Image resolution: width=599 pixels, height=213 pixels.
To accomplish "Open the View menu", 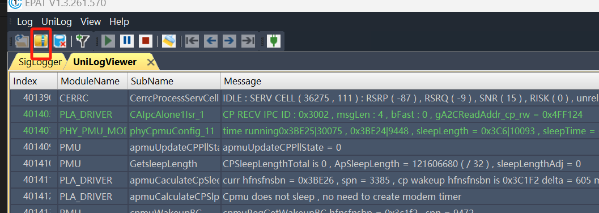I will [x=91, y=22].
